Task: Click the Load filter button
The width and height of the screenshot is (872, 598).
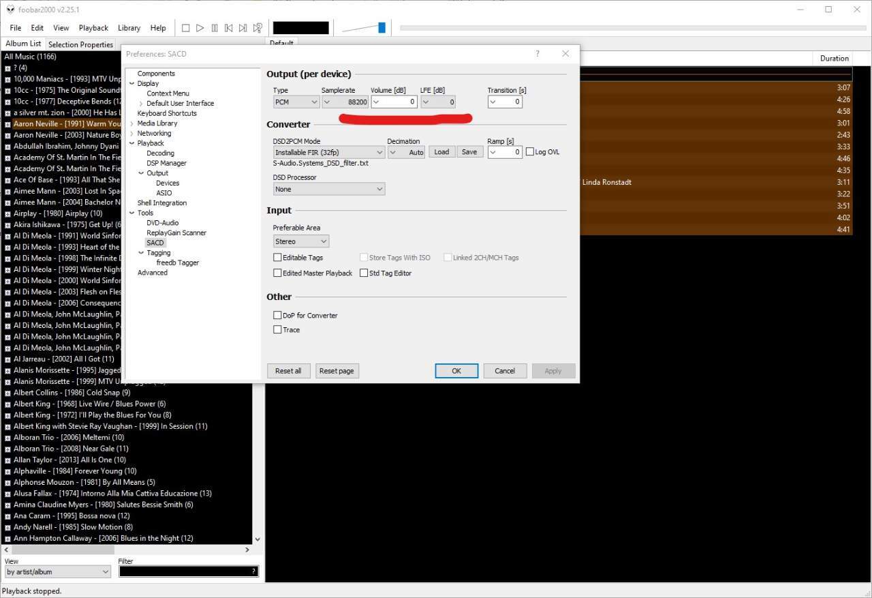Action: pos(441,152)
